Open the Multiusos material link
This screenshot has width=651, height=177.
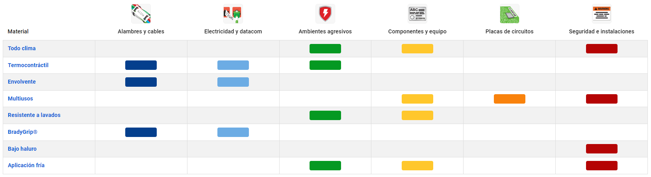pos(20,99)
